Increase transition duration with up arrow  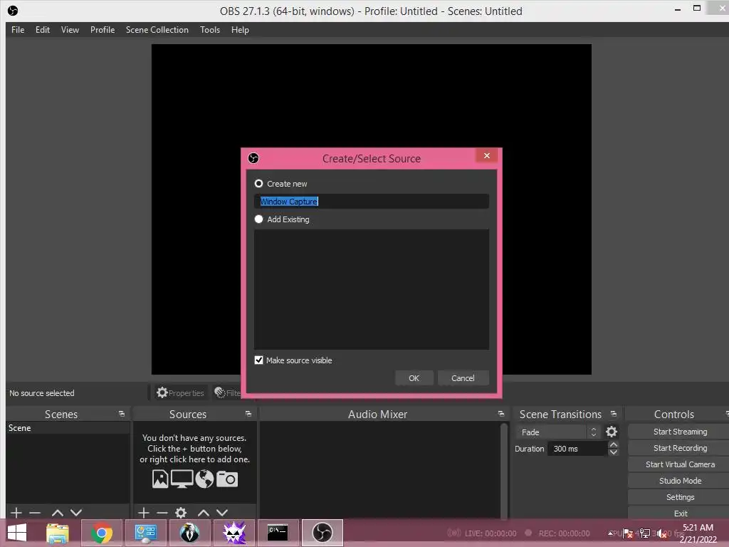pyautogui.click(x=614, y=445)
